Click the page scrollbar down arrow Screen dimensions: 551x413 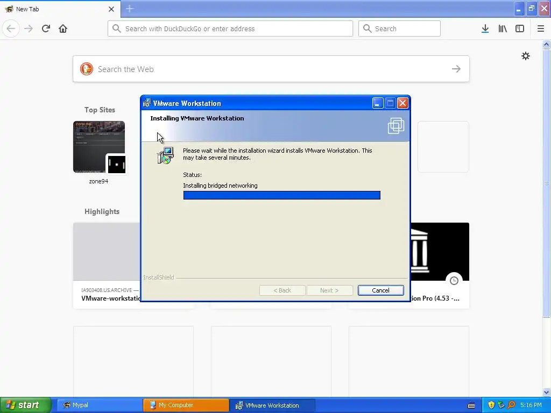click(x=546, y=392)
